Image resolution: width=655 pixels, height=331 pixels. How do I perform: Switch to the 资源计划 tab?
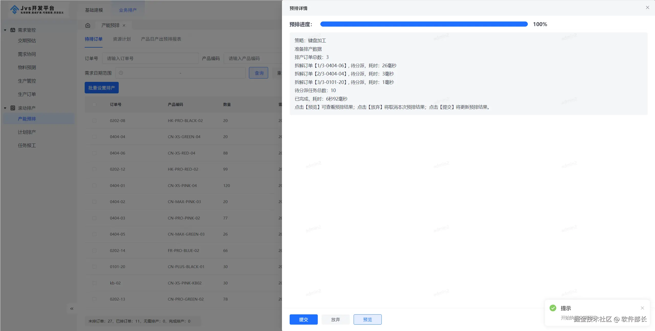coord(122,39)
